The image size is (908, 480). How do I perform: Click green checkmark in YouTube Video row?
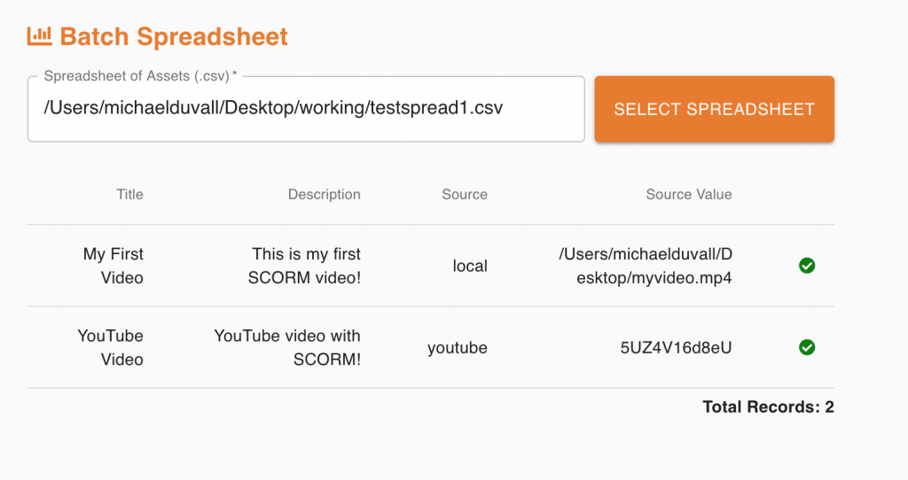click(x=807, y=347)
